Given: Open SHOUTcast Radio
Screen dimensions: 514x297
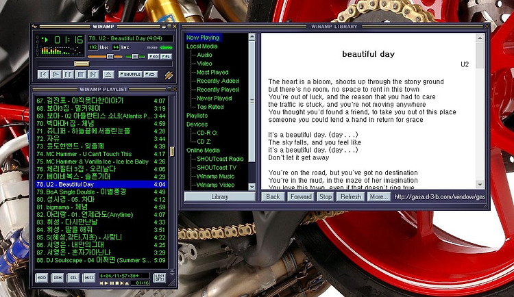Looking at the screenshot, I should point(220,159).
